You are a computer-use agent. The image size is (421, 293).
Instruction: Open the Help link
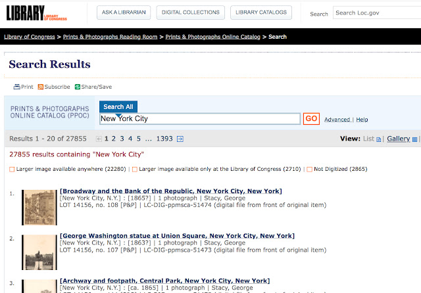pos(362,120)
